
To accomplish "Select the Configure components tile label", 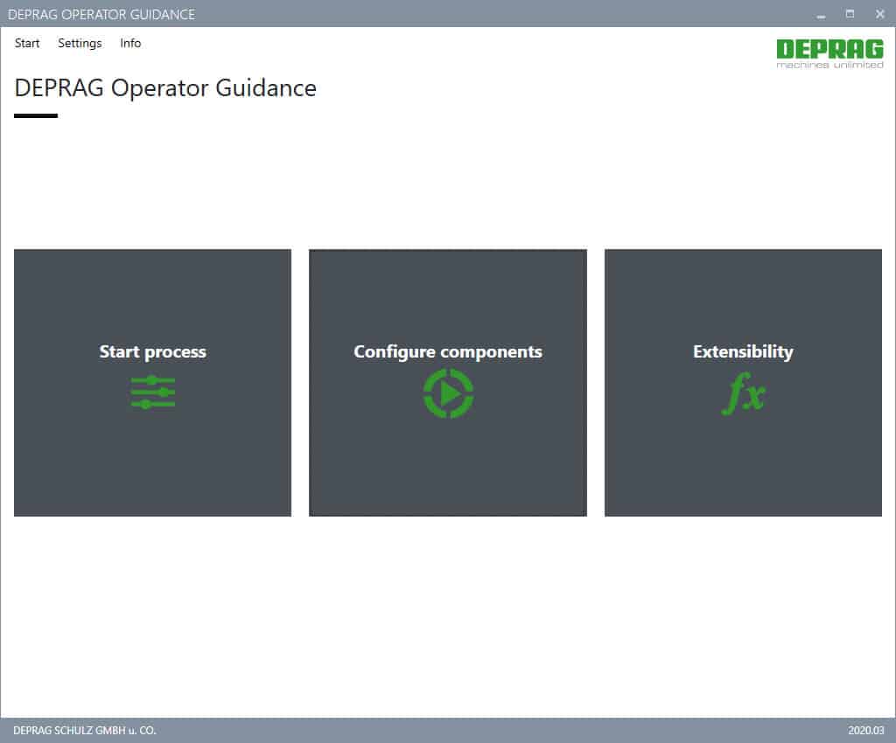I will (x=448, y=351).
